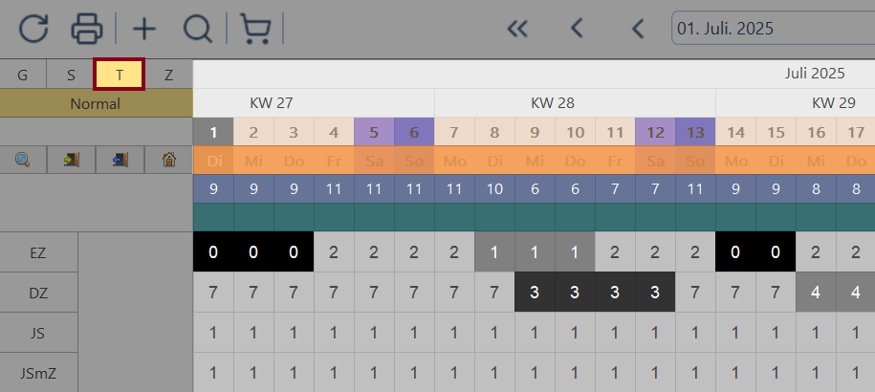
Task: Jump back with the double-left chevron
Action: tap(517, 29)
